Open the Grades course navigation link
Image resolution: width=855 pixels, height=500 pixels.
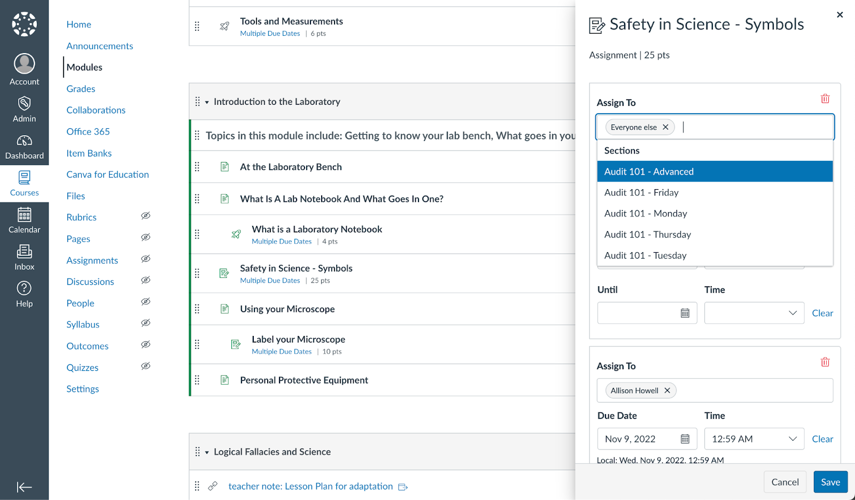coord(81,89)
